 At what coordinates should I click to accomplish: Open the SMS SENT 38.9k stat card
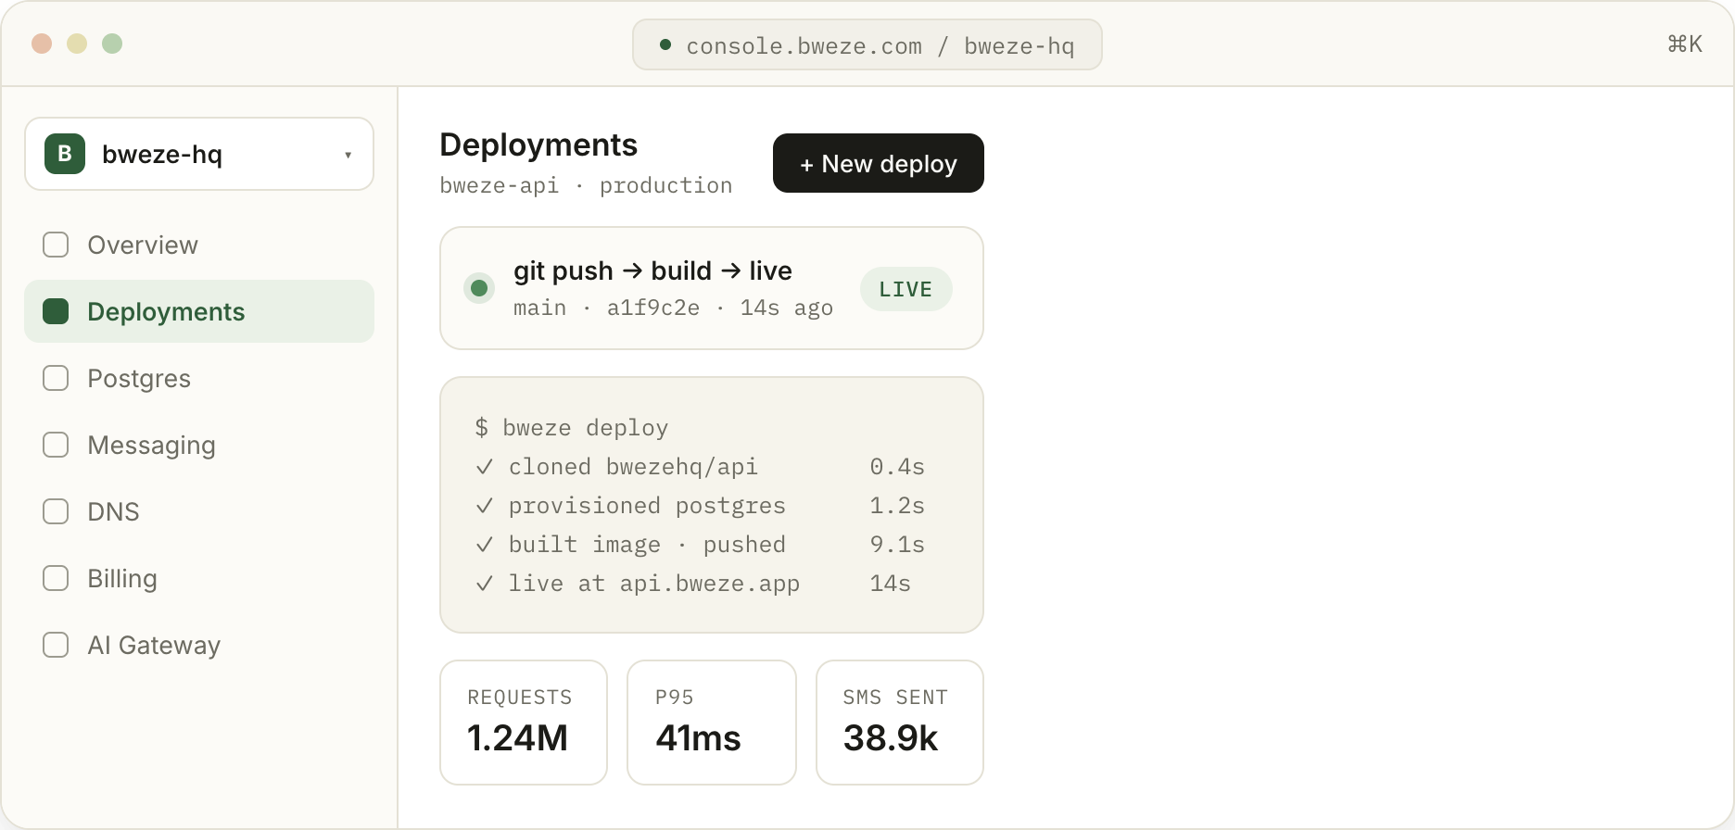coord(900,723)
